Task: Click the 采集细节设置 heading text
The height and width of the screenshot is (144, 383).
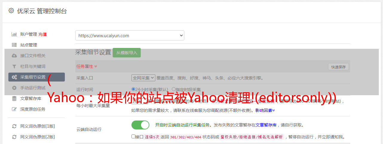Action: click(93, 52)
